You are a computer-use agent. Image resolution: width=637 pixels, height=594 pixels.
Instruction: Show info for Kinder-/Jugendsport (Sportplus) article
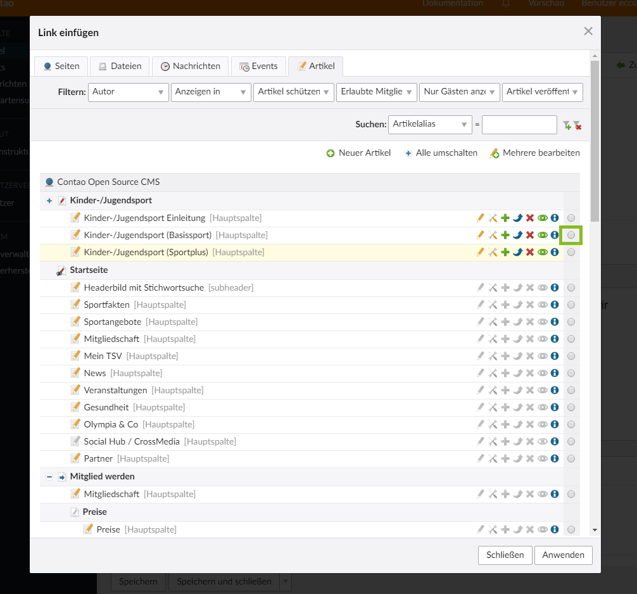tap(555, 252)
